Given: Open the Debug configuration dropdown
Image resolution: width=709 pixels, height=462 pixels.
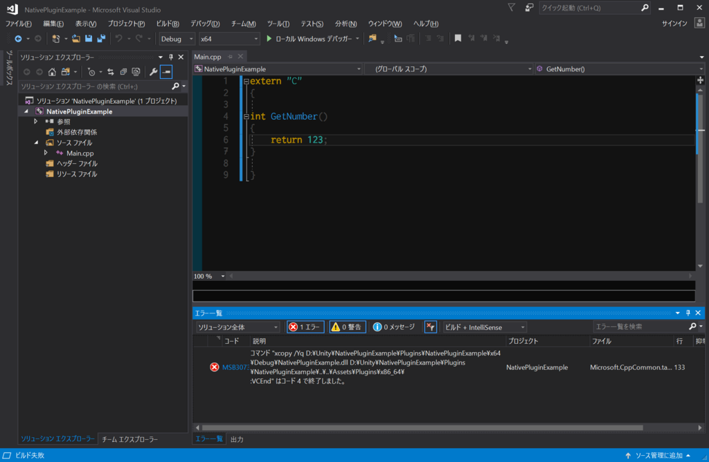Looking at the screenshot, I should [177, 39].
